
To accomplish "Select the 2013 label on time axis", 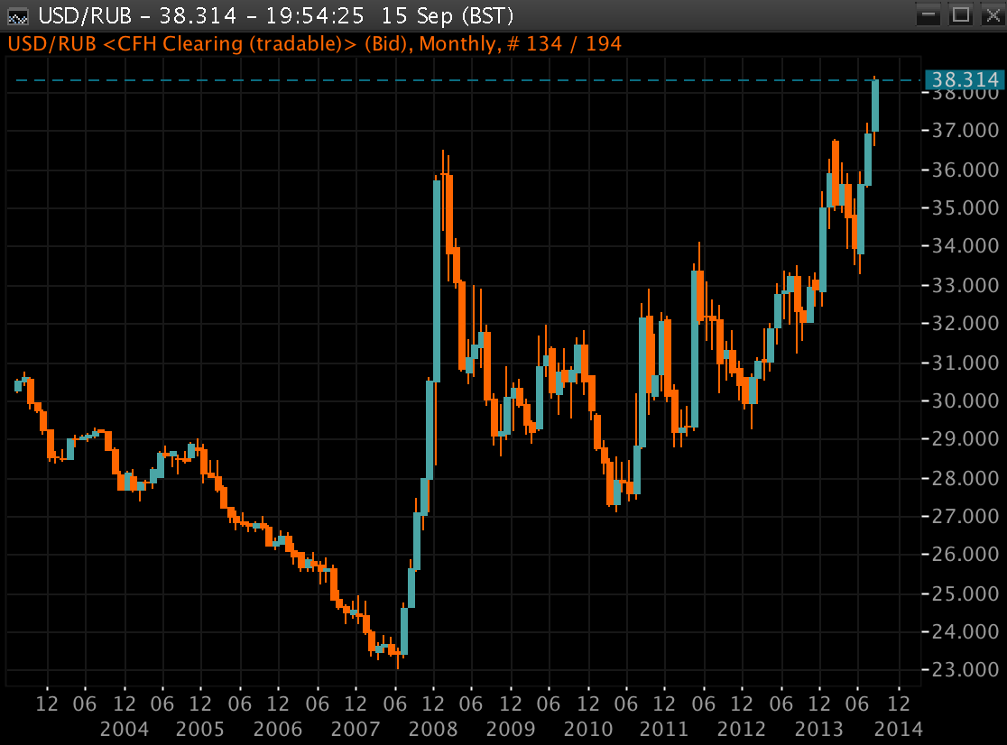I will 820,727.
